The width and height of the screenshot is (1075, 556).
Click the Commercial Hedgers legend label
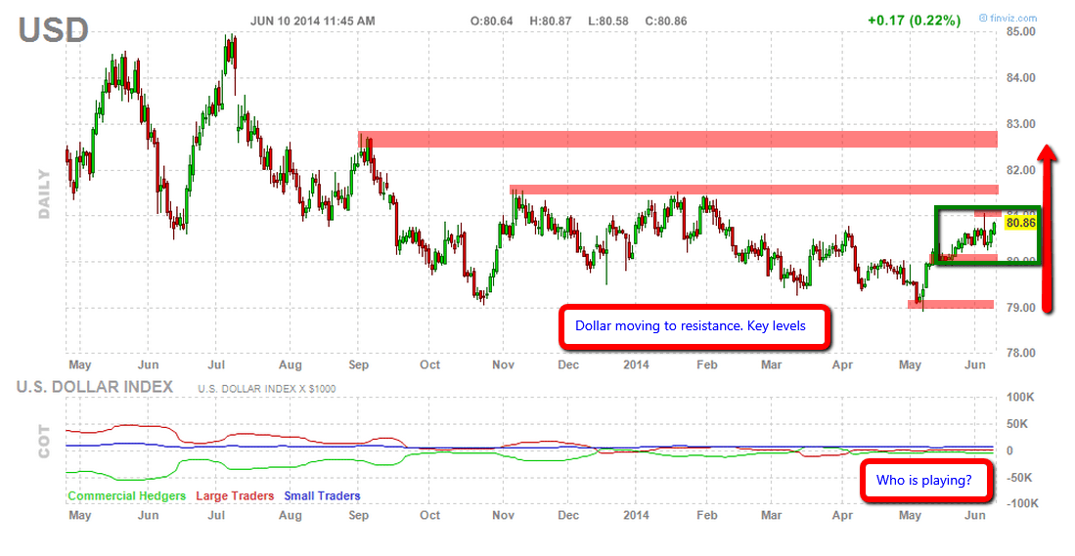[127, 496]
